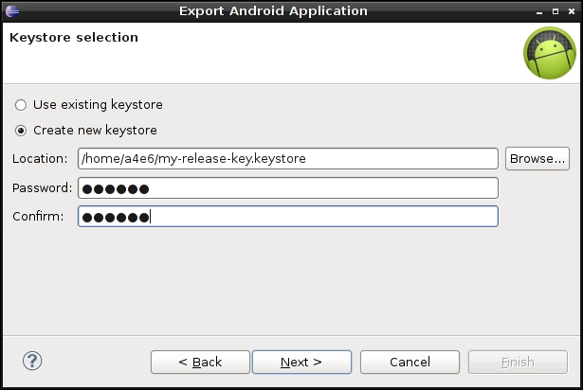The image size is (583, 390).
Task: Minimize the Export Android Application dialog
Action: (539, 11)
